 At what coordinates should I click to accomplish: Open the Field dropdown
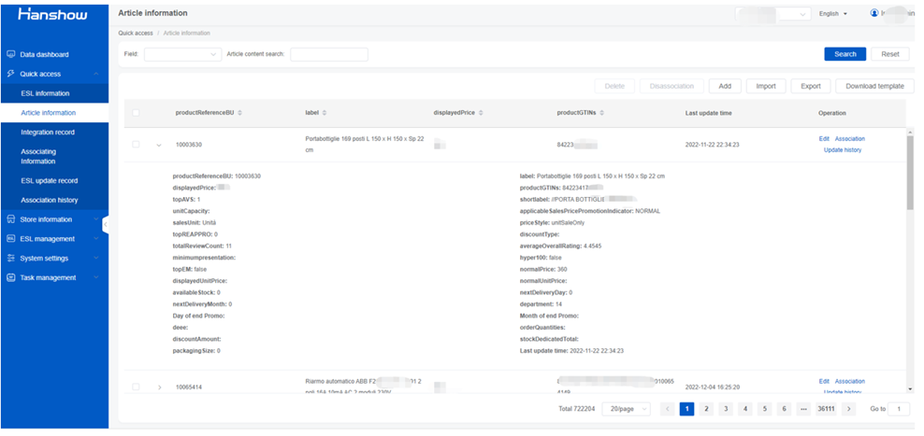(x=182, y=54)
